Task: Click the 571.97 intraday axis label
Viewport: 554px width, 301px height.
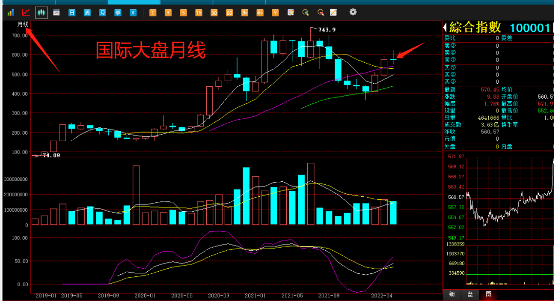Action: 456,156
